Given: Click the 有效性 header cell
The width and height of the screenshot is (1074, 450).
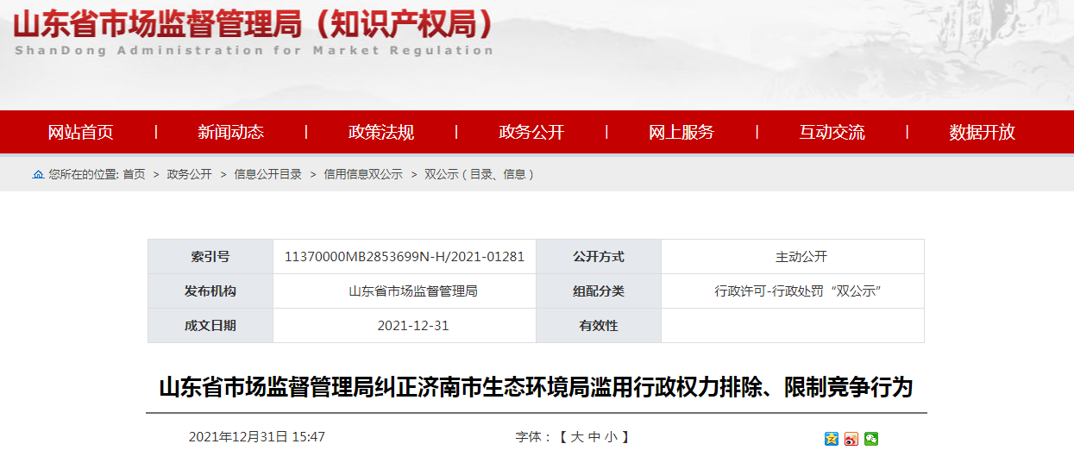Looking at the screenshot, I should pos(599,326).
